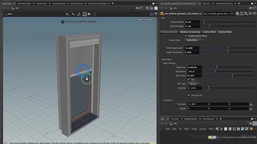Viewport: 257px width, 144px height.
Task: Click the network editor wrench tools icon
Action: pyautogui.click(x=217, y=129)
